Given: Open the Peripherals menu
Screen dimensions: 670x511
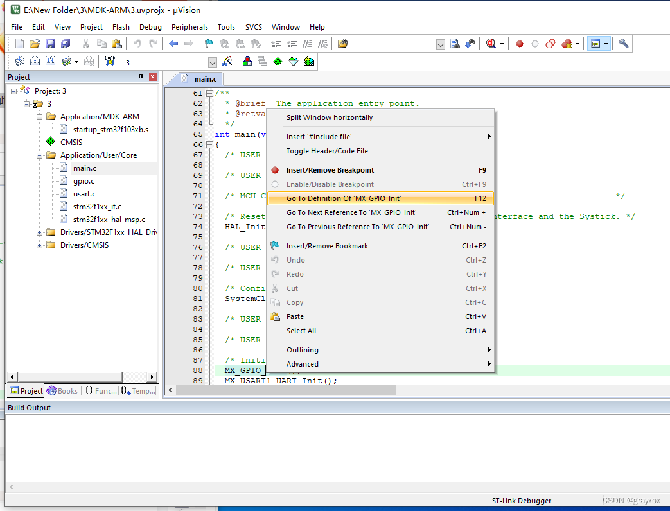Looking at the screenshot, I should click(190, 27).
